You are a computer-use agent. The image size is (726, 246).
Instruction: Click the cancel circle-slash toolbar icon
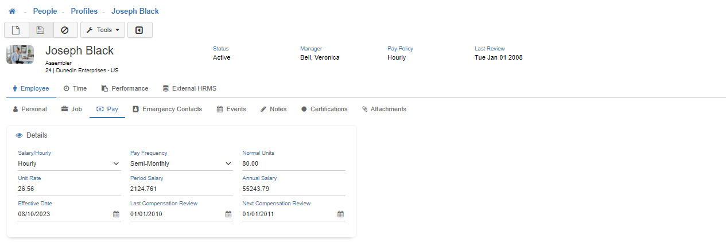[x=65, y=30]
